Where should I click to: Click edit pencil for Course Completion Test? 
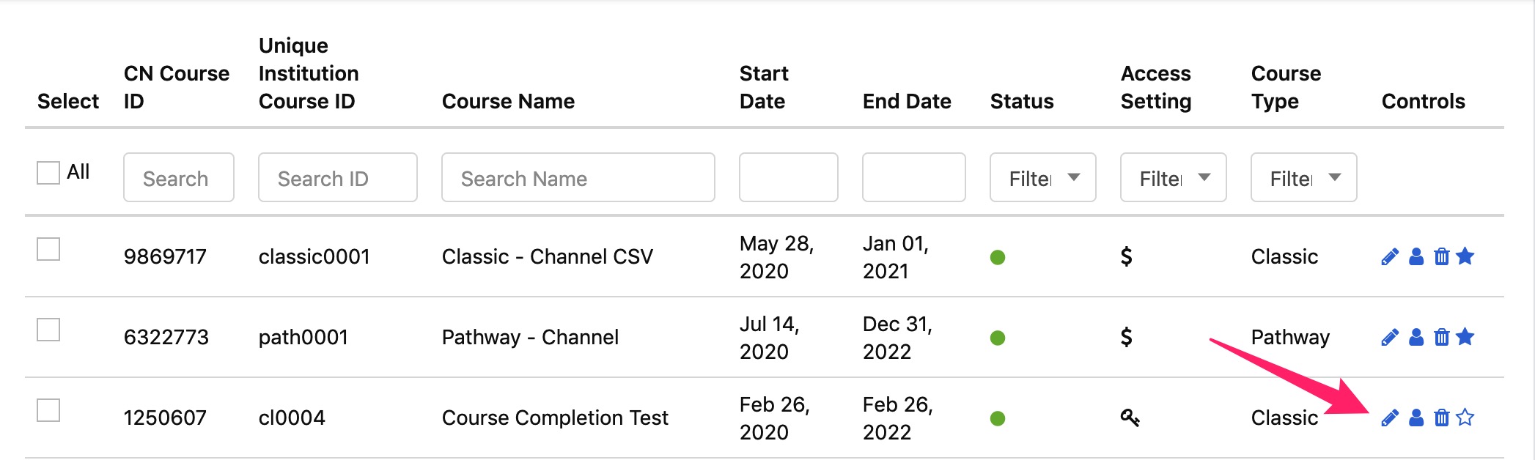(x=1389, y=418)
